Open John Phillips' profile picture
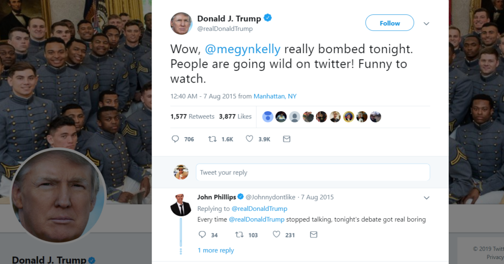Viewport: 504px width, 264px height. click(x=181, y=205)
